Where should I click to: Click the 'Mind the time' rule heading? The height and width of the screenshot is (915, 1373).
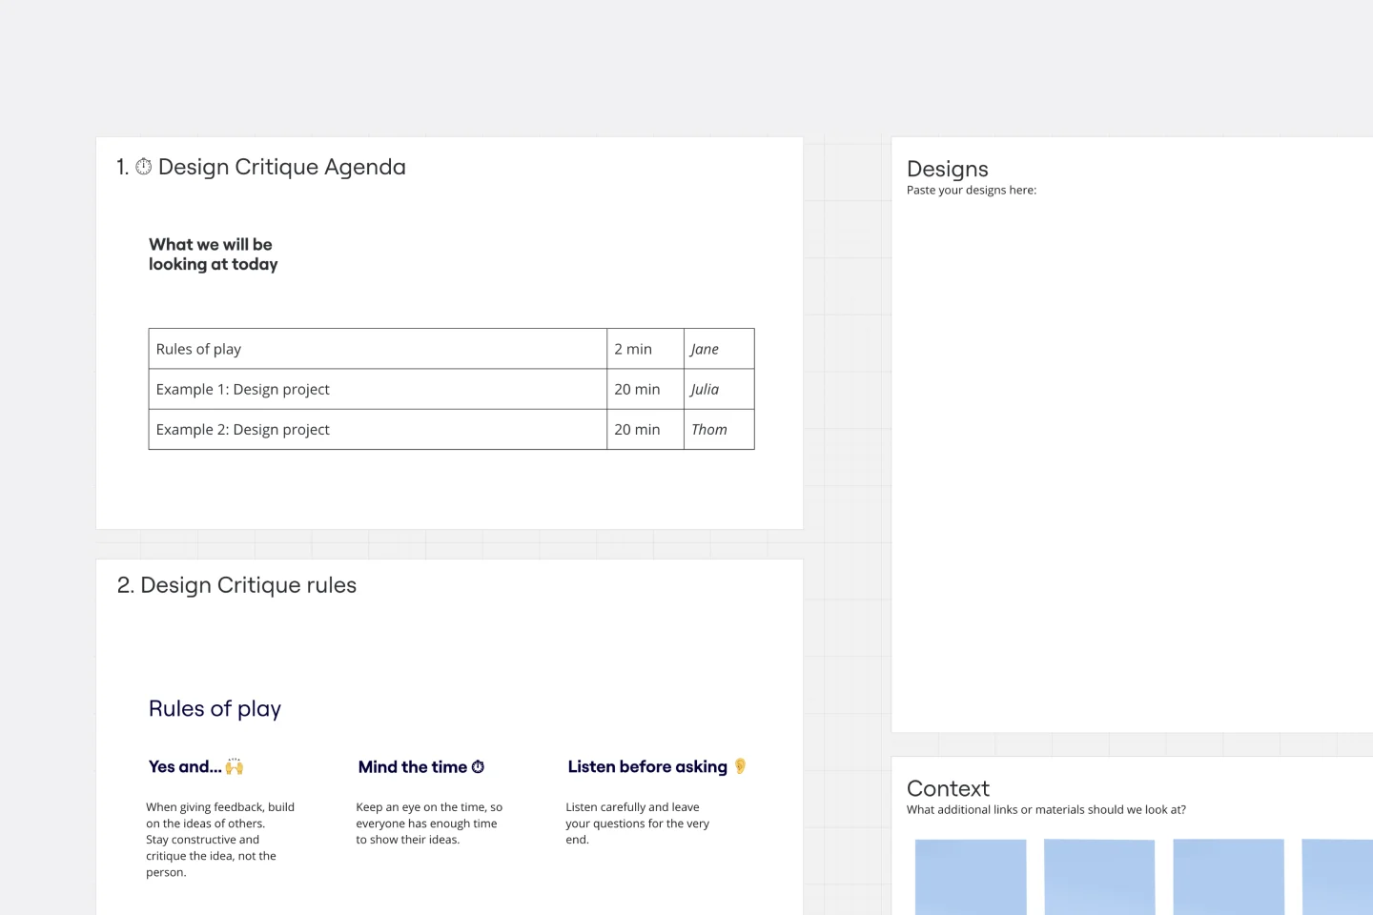pyautogui.click(x=412, y=766)
